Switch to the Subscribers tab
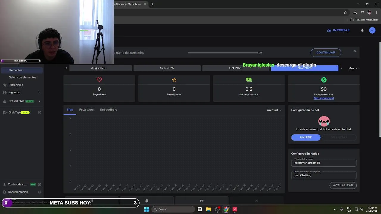This screenshot has height=214, width=381. [x=109, y=110]
